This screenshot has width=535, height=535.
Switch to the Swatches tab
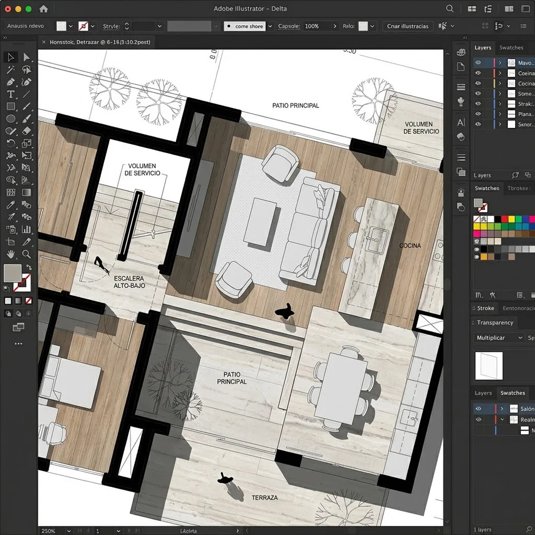pyautogui.click(x=511, y=47)
